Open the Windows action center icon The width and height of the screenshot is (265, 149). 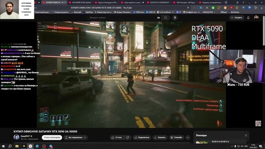[260, 146]
